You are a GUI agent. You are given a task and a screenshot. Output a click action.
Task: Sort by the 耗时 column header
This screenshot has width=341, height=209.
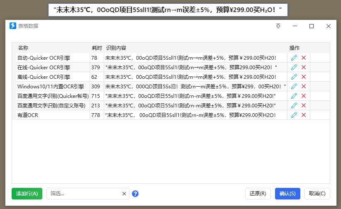pos(97,48)
